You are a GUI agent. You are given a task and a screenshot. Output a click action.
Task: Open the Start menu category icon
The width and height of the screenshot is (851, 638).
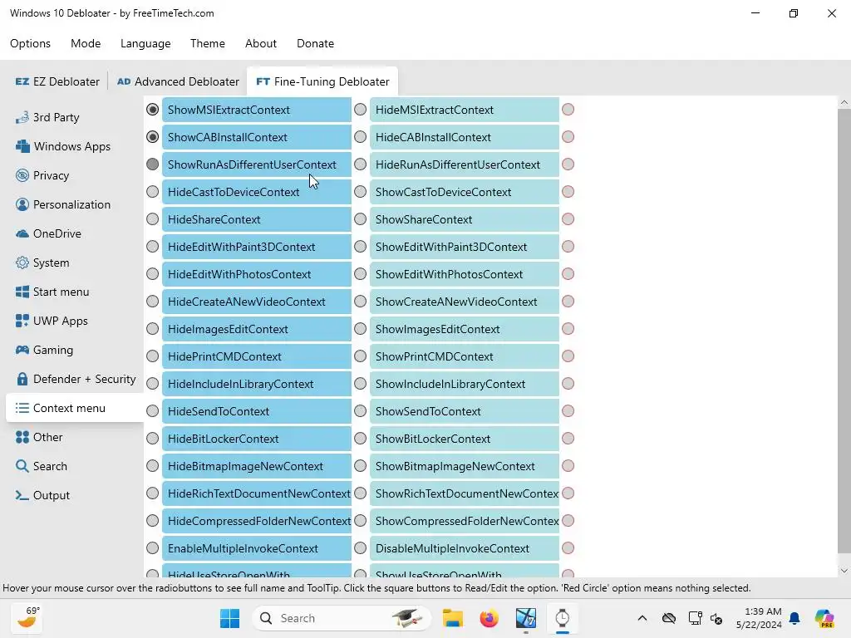tap(22, 292)
